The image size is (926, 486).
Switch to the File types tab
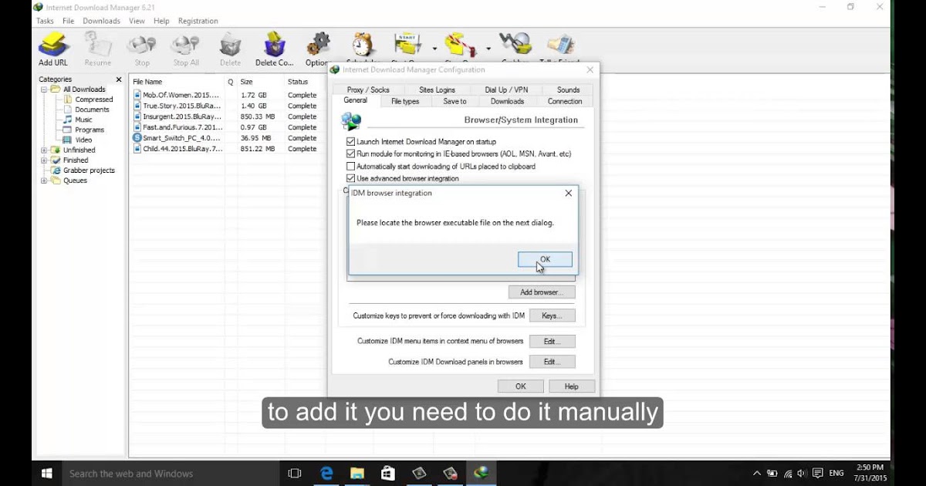pyautogui.click(x=405, y=101)
